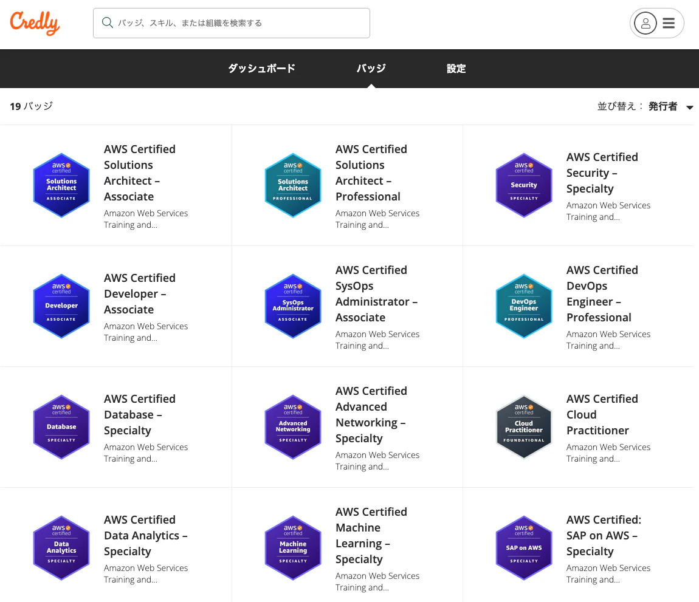The height and width of the screenshot is (602, 699).
Task: Click issuer text under Database Specialty title
Action: 146,453
